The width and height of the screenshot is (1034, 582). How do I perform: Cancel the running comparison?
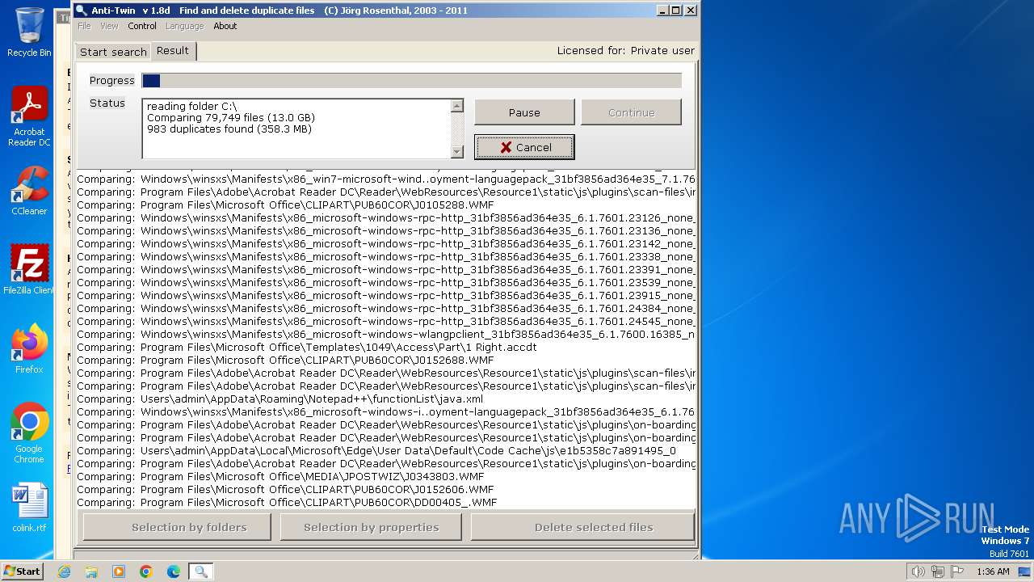(x=524, y=147)
